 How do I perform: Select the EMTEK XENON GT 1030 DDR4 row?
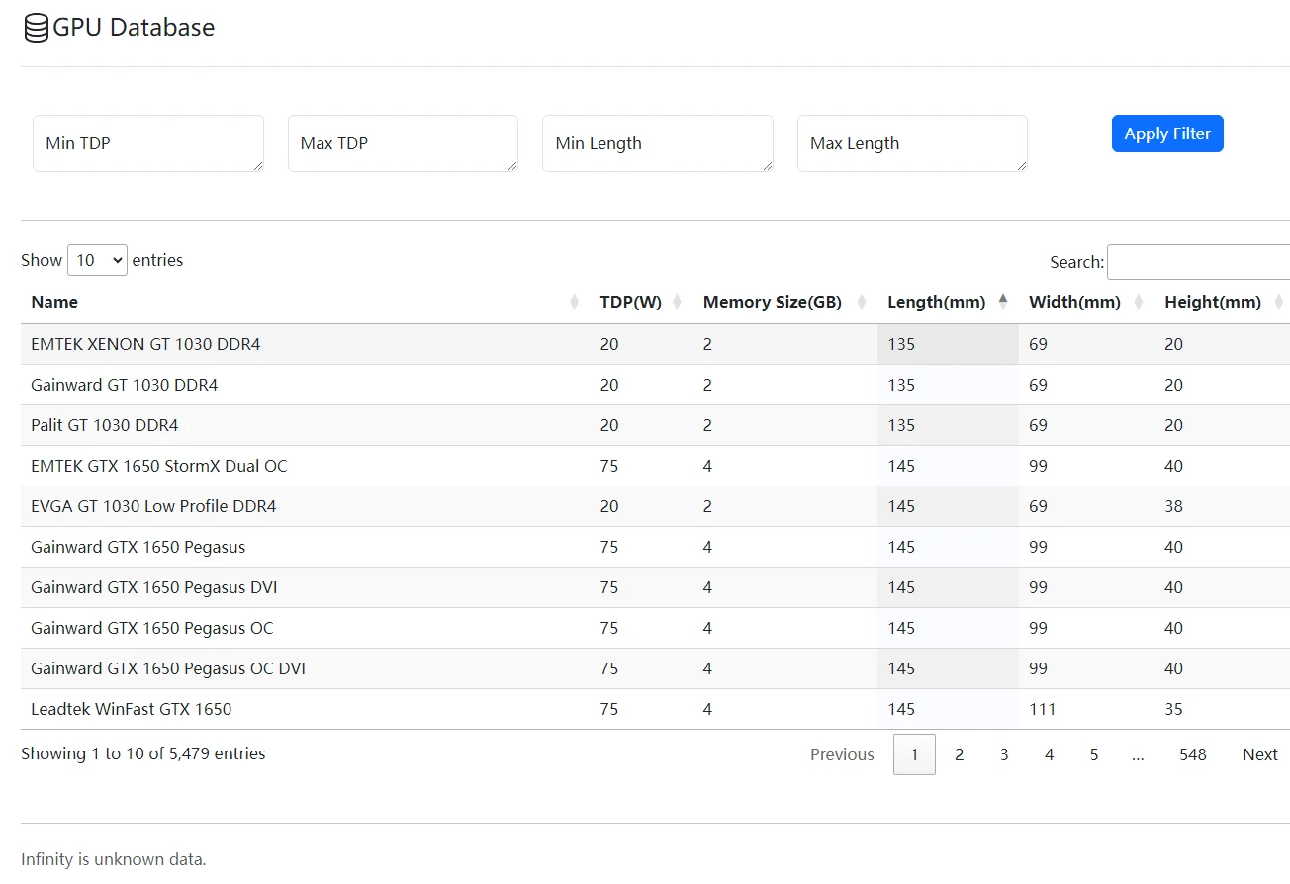pos(655,344)
